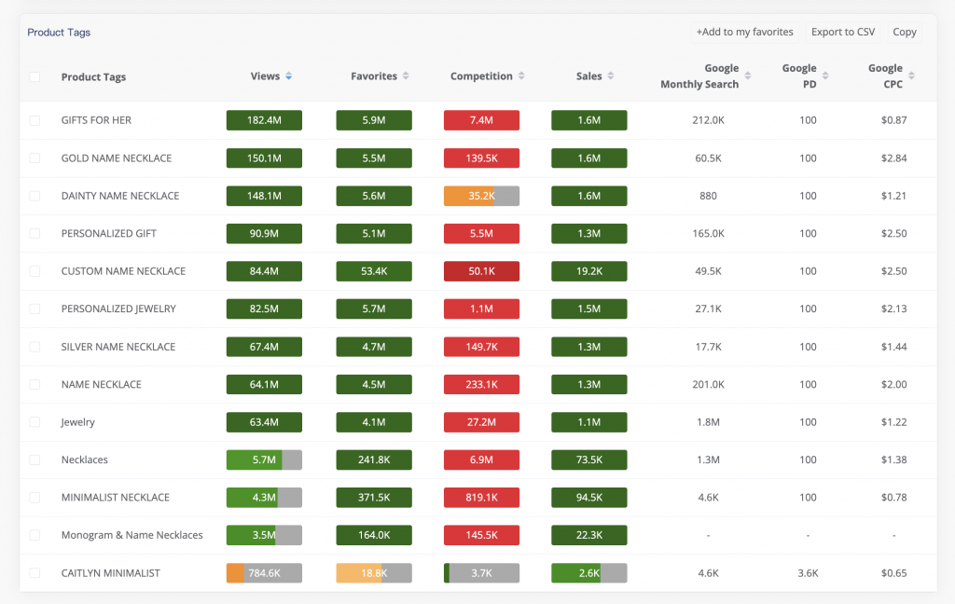Click the Favorites sort arrows icon
The image size is (955, 604).
click(x=406, y=76)
